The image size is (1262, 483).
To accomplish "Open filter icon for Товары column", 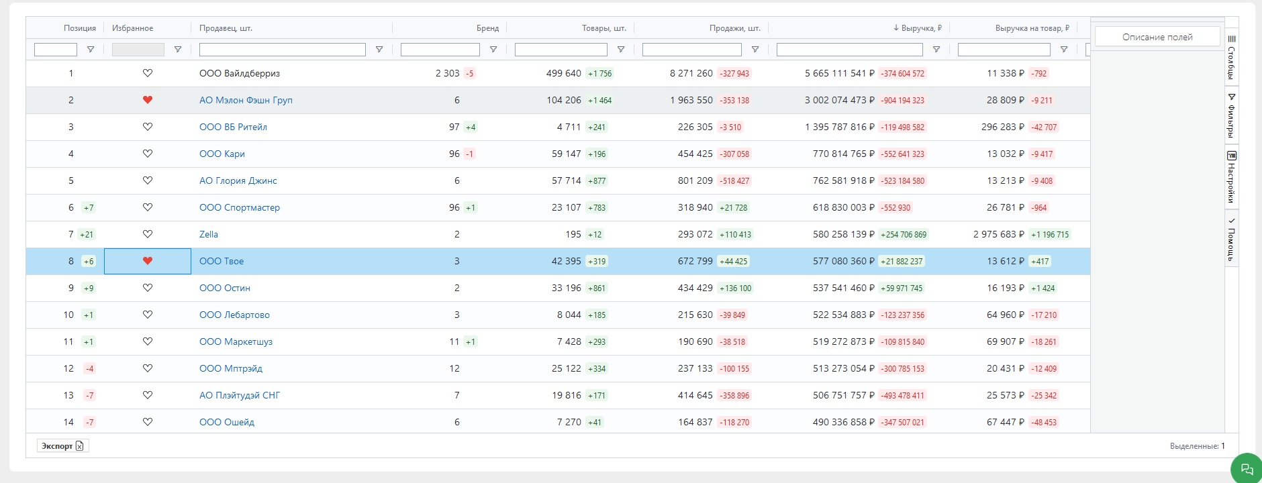I will [621, 50].
